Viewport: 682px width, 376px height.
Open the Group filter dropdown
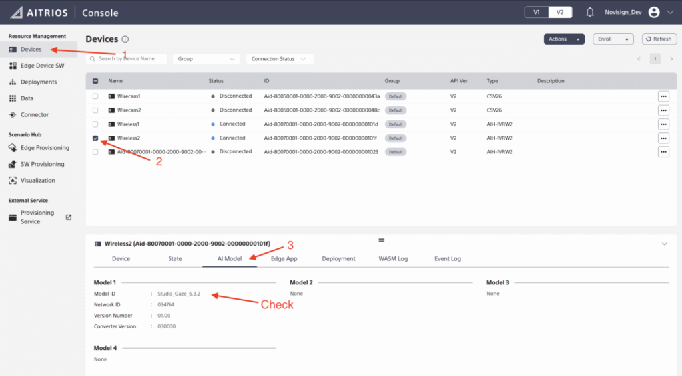coord(206,59)
